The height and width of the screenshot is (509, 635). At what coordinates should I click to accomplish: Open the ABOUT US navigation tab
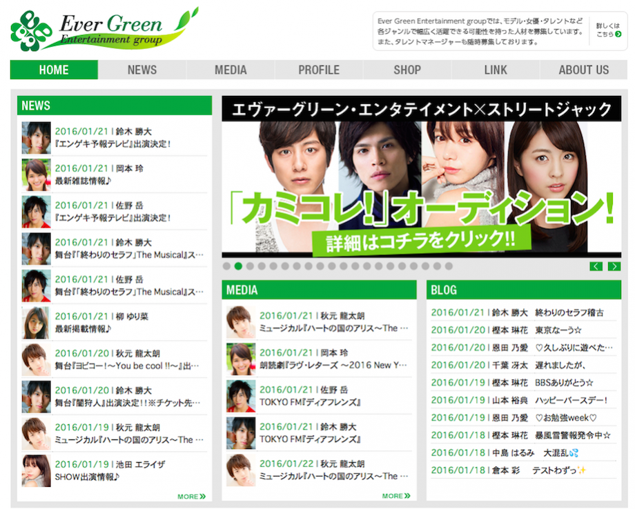click(x=583, y=70)
